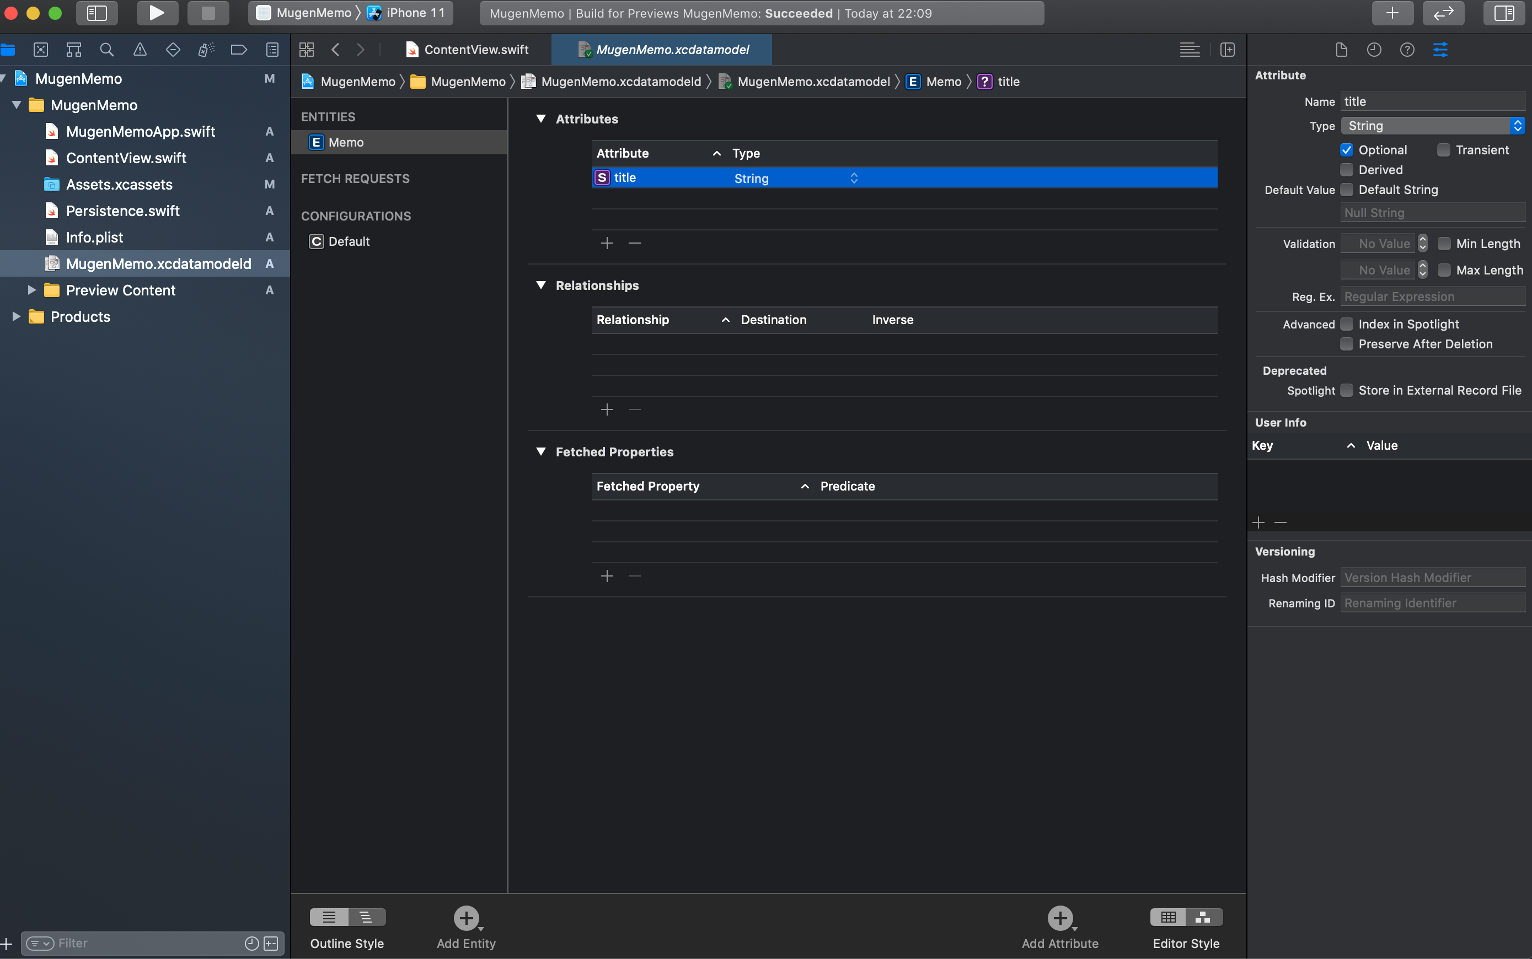This screenshot has height=959, width=1532.
Task: Enable Index in Spotlight checkbox
Action: 1347,324
